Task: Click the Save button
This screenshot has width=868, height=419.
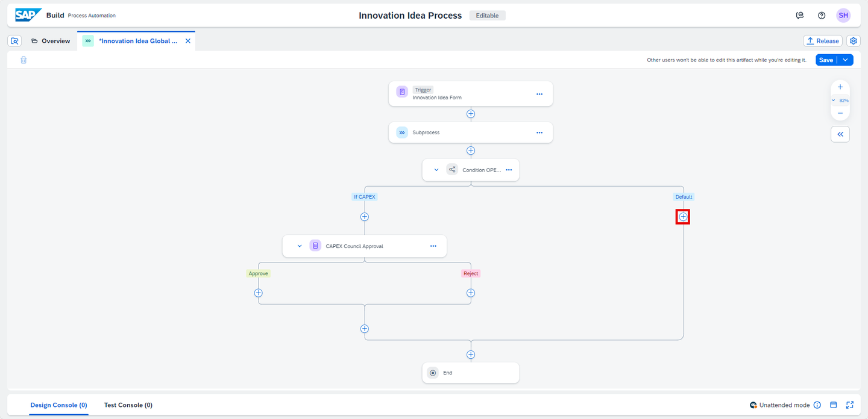Action: pyautogui.click(x=826, y=60)
